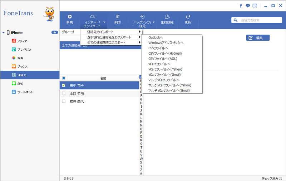This screenshot has height=181, width=286.
Task: Collapse the iPhone device tree
Action: click(3, 32)
